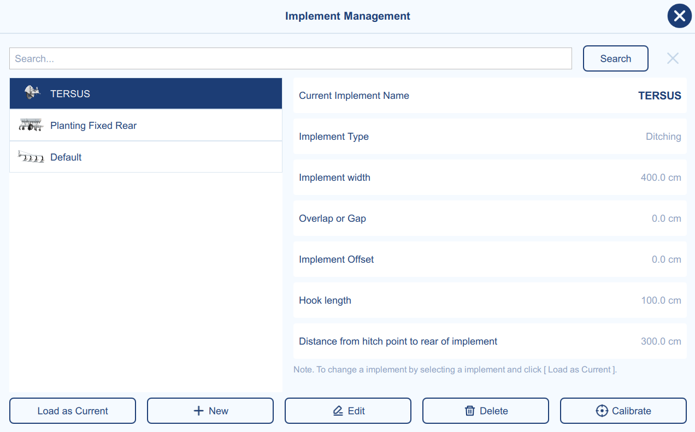Select TERSUS in the implement list
The width and height of the screenshot is (695, 432).
(146, 93)
